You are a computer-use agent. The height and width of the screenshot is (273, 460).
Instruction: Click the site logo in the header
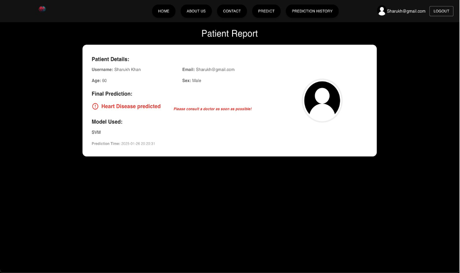pyautogui.click(x=42, y=9)
